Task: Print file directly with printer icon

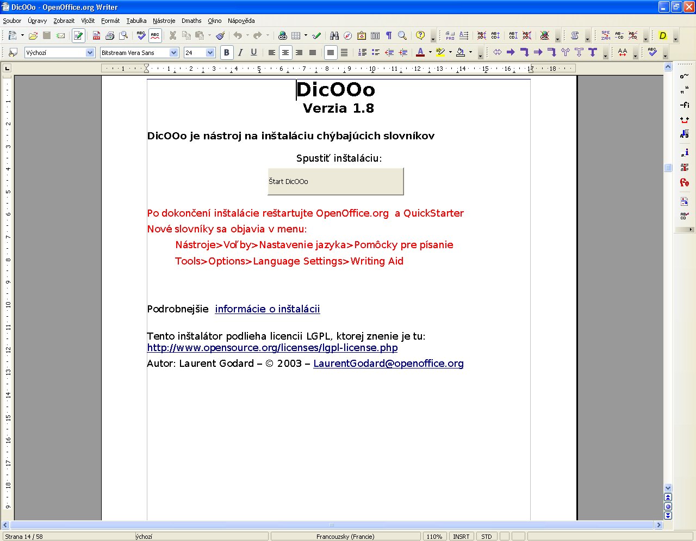Action: click(110, 35)
